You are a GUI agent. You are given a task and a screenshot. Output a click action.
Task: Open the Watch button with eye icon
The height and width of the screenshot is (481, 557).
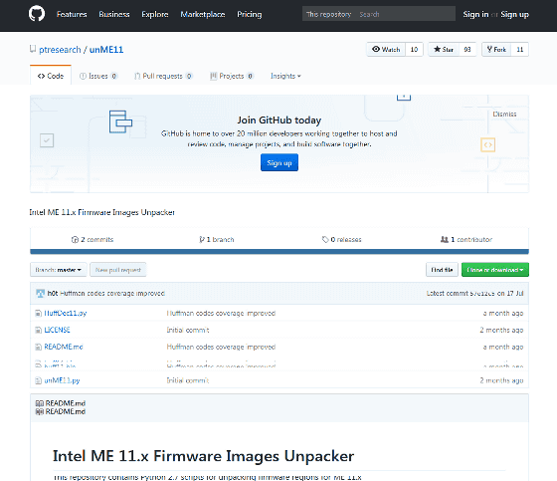coord(386,50)
